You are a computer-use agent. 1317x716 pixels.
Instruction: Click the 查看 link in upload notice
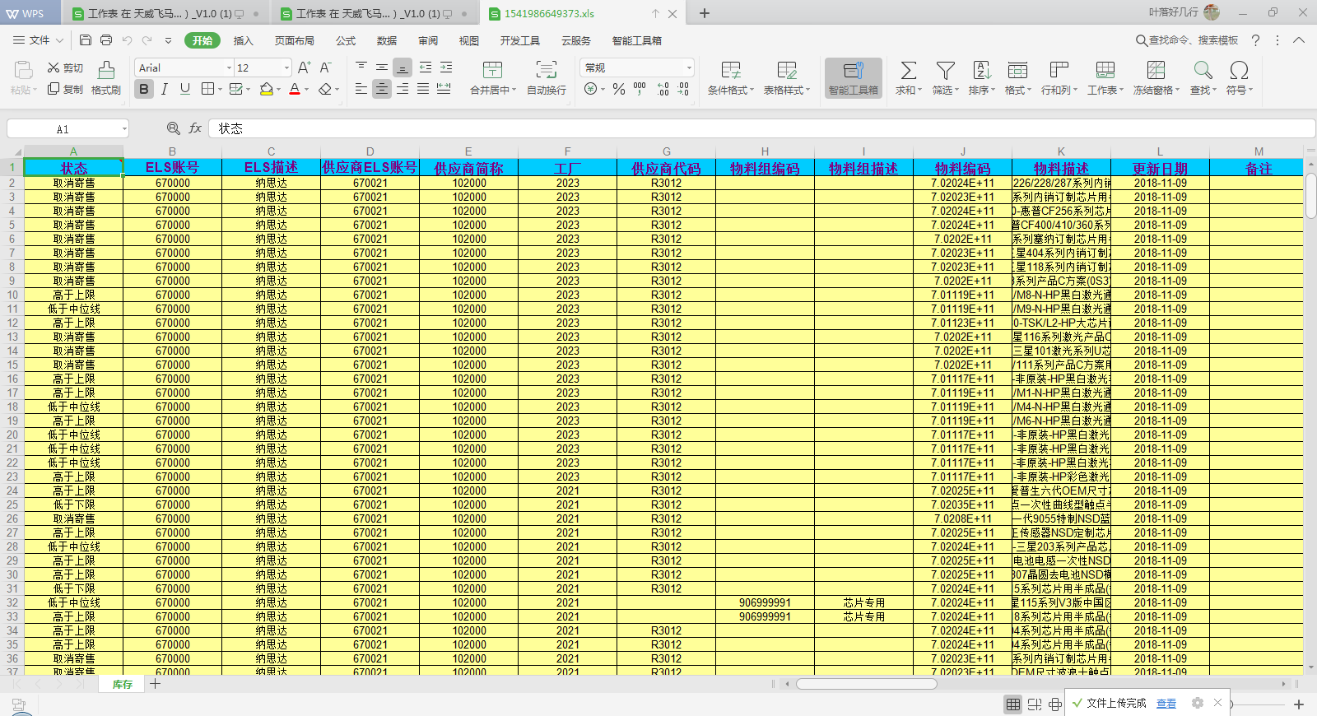[1166, 704]
